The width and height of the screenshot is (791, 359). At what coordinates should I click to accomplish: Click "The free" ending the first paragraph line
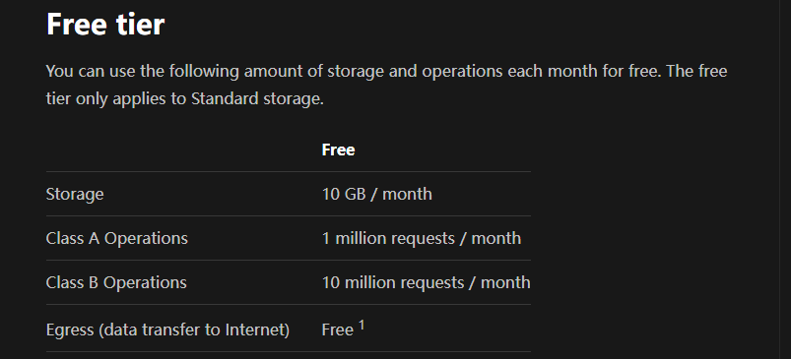pyautogui.click(x=696, y=71)
